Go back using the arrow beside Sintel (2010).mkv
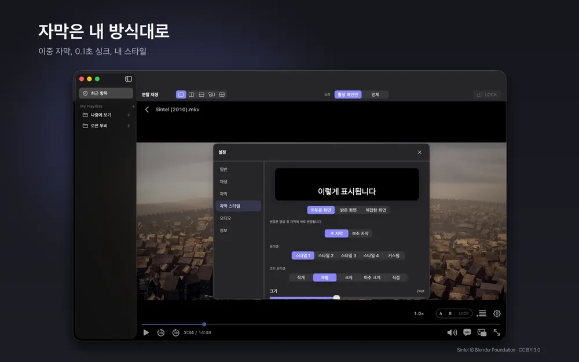This screenshot has width=579, height=362. click(147, 109)
